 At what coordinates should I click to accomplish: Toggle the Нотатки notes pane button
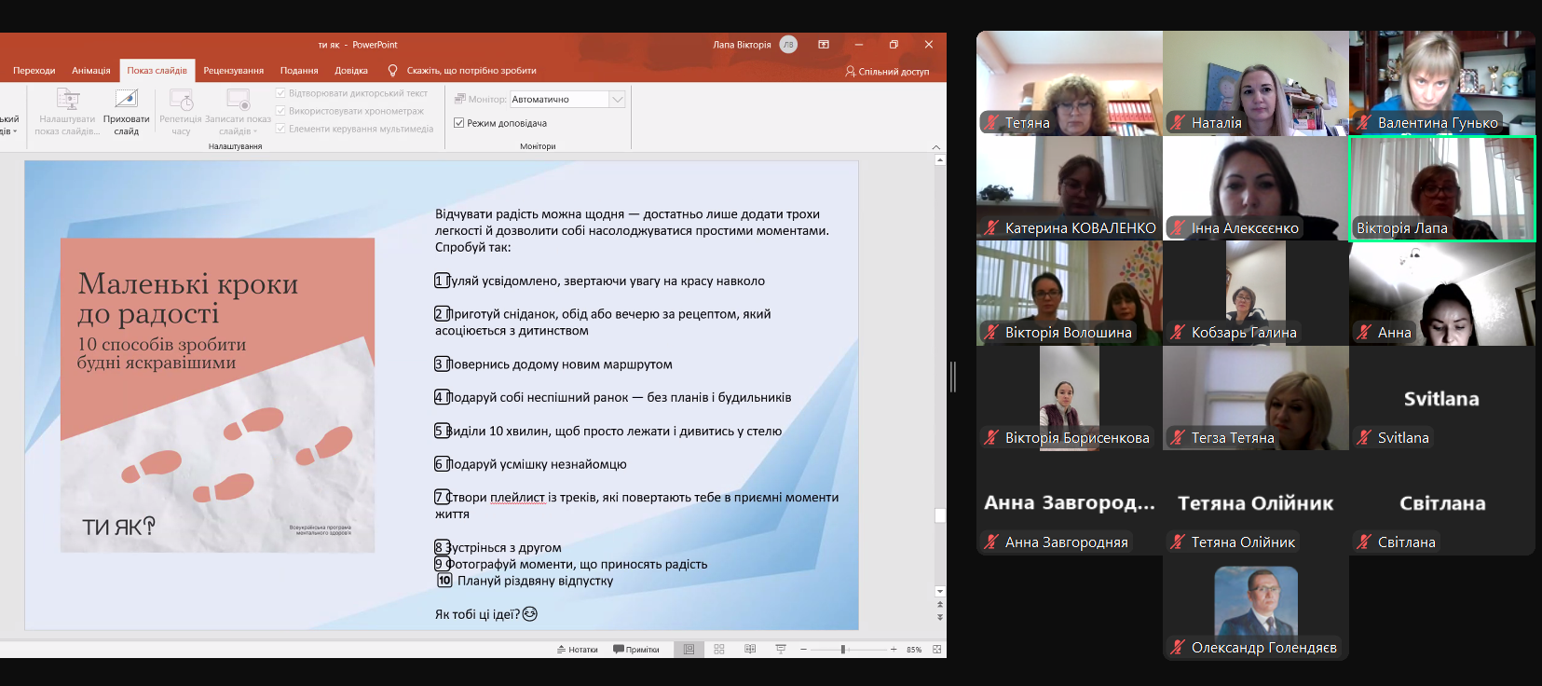point(578,650)
